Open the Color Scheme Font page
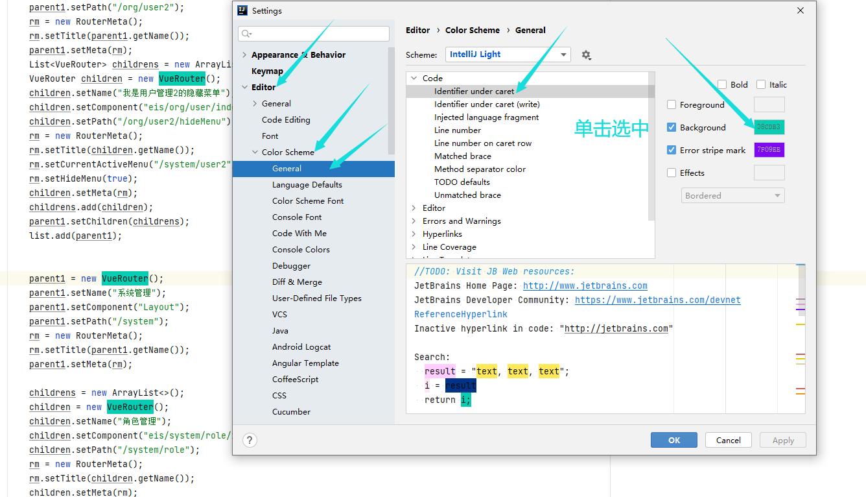 tap(308, 200)
